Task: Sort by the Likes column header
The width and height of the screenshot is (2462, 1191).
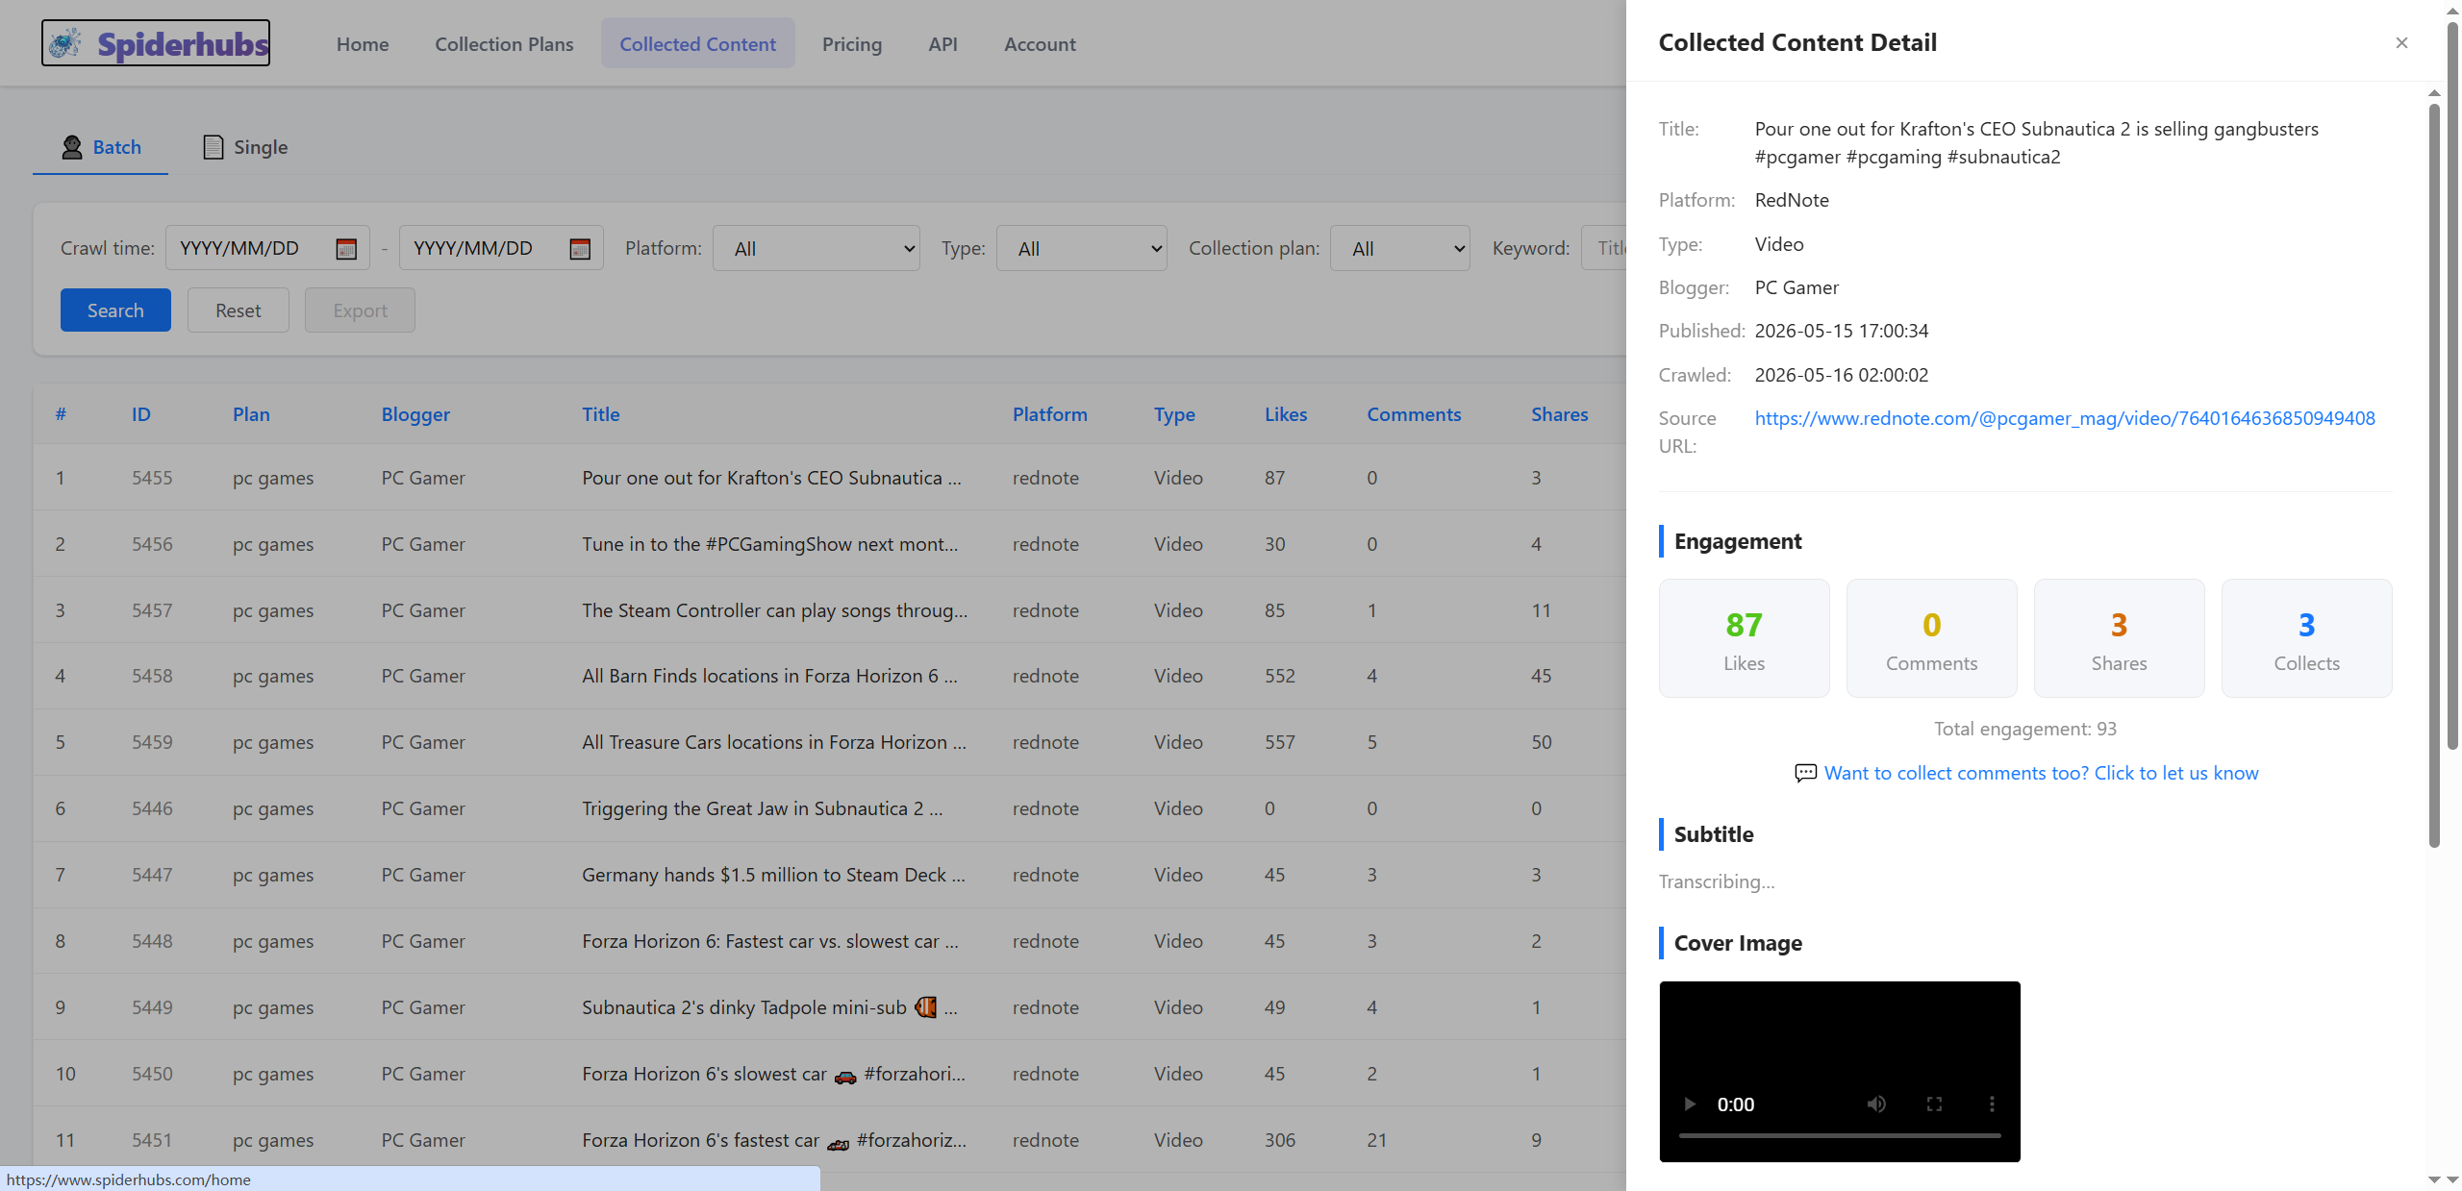Action: click(1286, 414)
